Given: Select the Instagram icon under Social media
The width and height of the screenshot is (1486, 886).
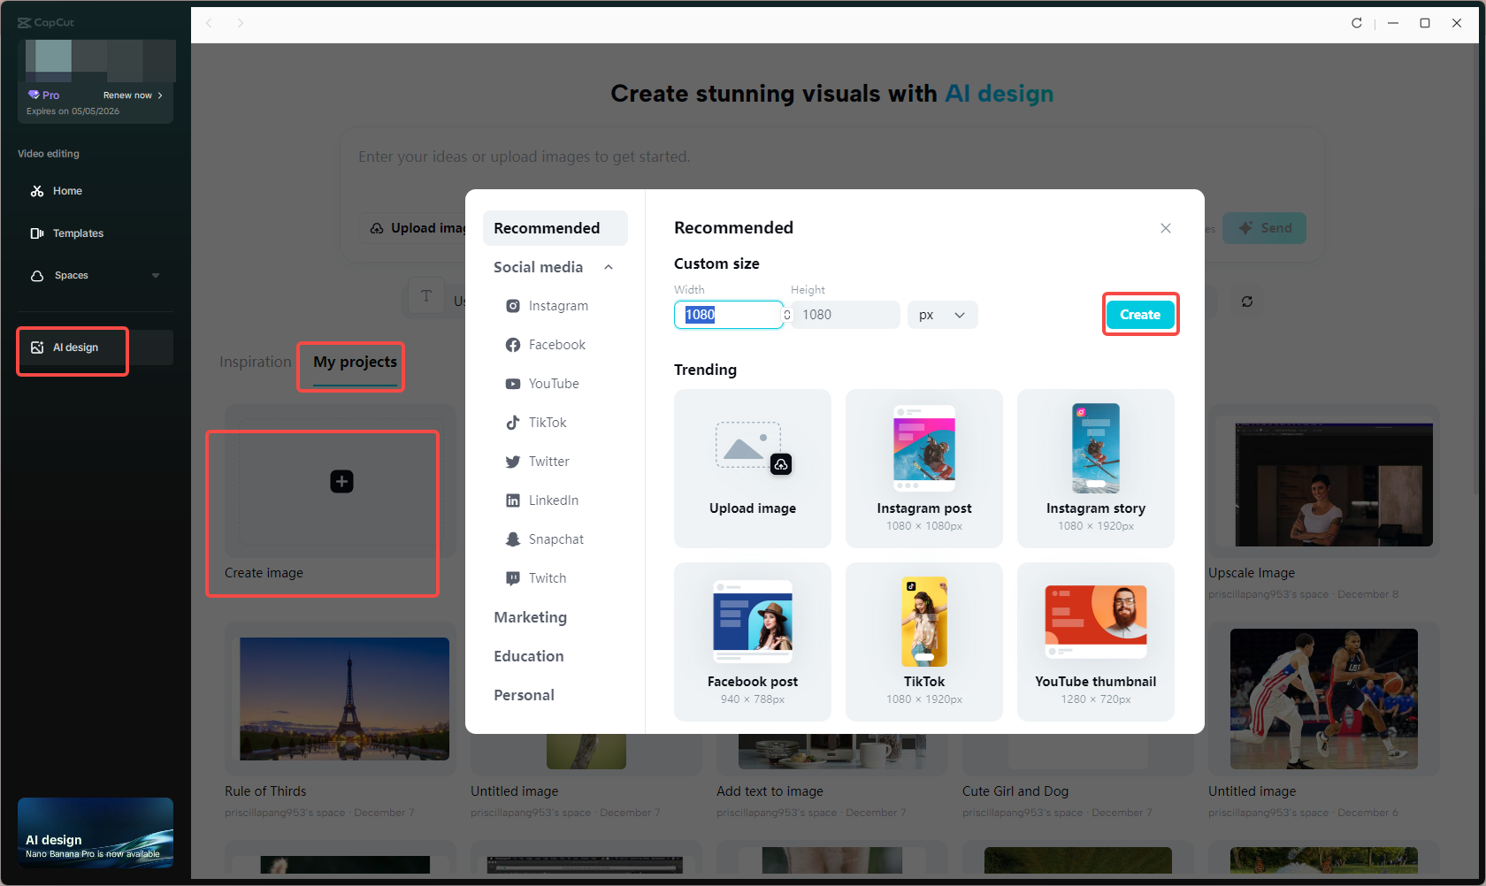Looking at the screenshot, I should pos(513,305).
